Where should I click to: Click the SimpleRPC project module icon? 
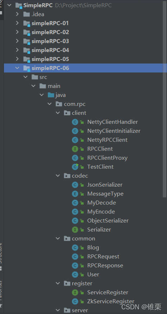pos(19,6)
